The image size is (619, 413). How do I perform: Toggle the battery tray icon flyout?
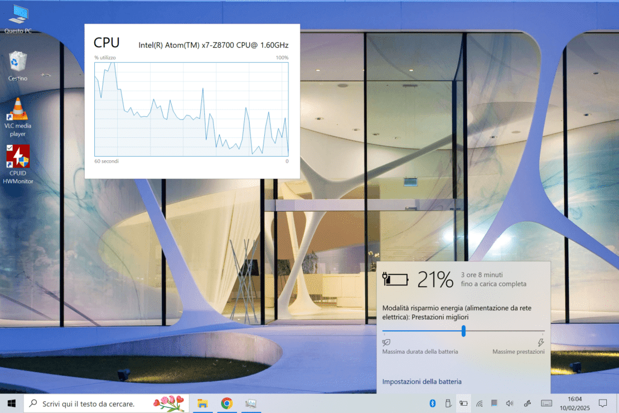464,403
